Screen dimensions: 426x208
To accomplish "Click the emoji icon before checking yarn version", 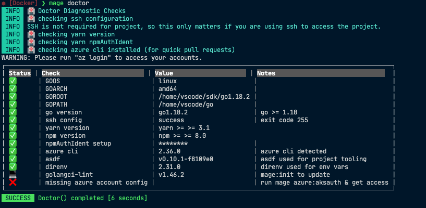I will click(32, 34).
